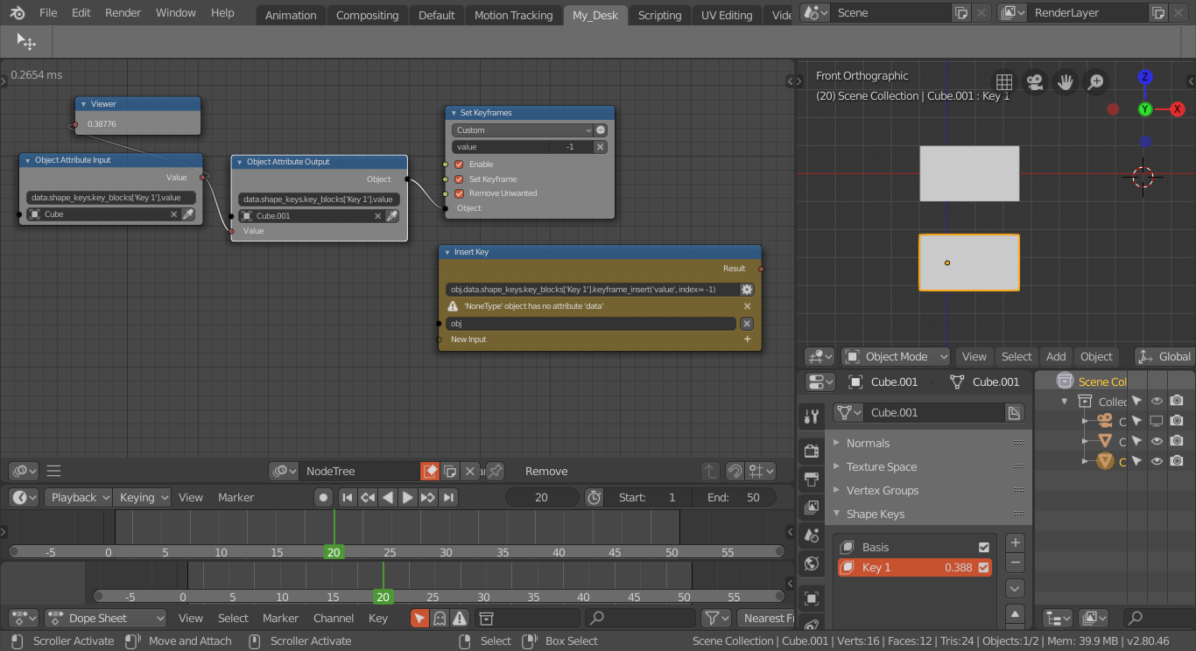The height and width of the screenshot is (651, 1196).
Task: Add a new shape key with plus button
Action: pyautogui.click(x=1016, y=542)
